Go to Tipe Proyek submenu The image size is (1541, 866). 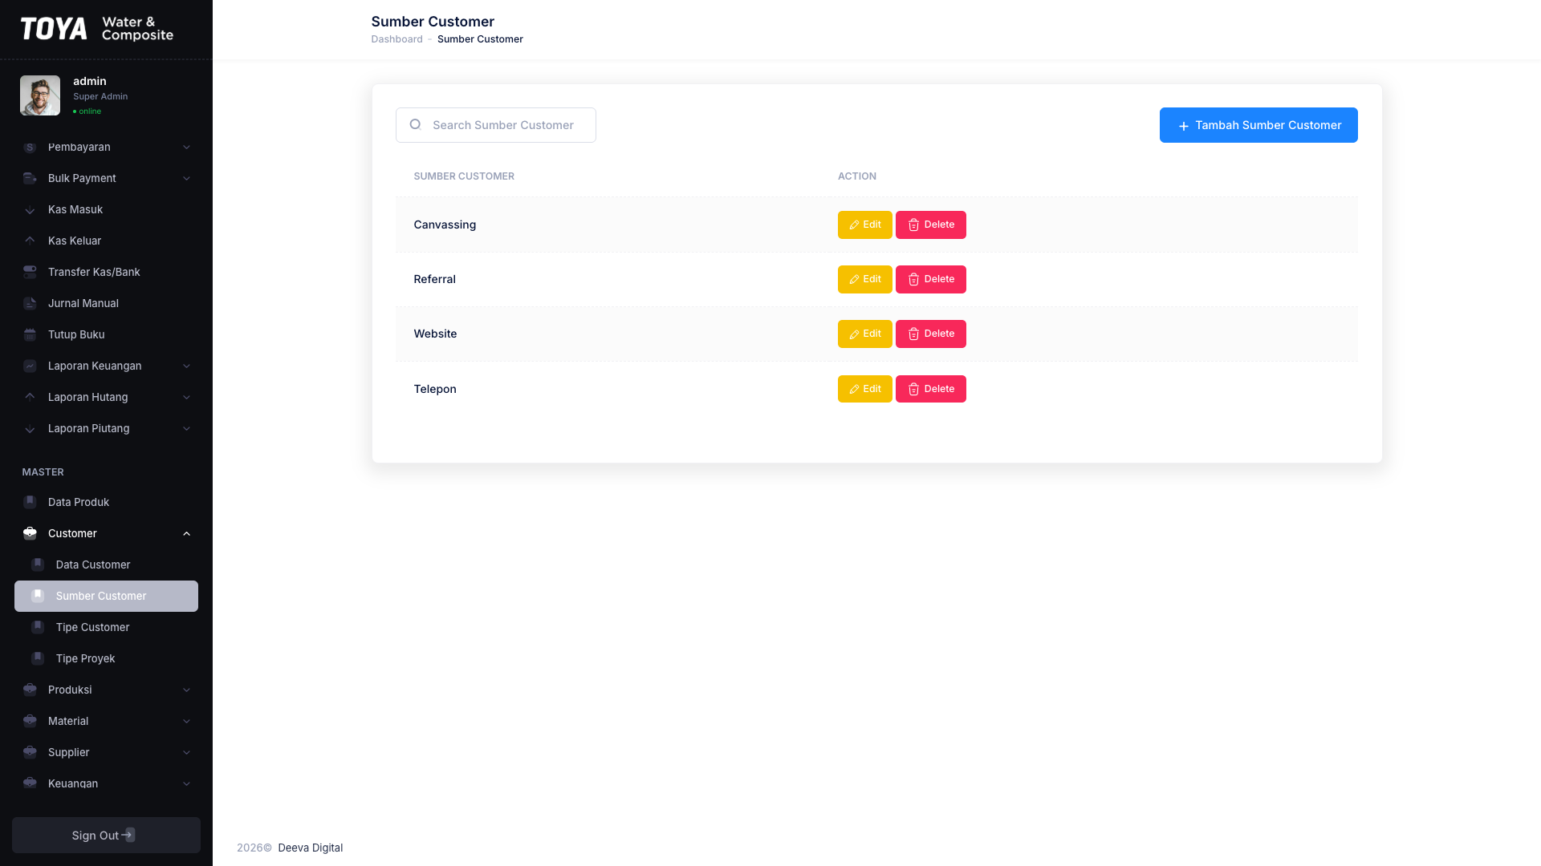pyautogui.click(x=106, y=658)
